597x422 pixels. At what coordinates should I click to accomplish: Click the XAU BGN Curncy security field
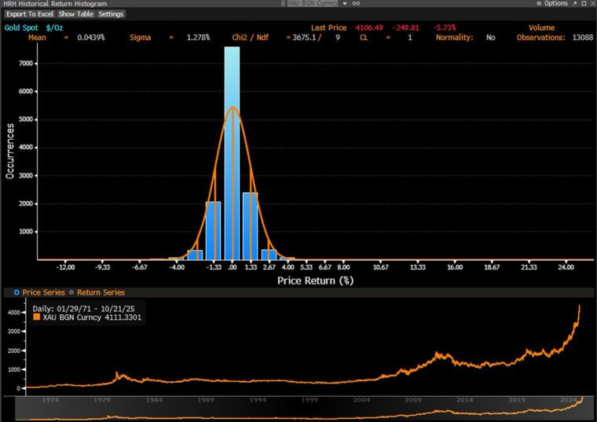tap(312, 3)
